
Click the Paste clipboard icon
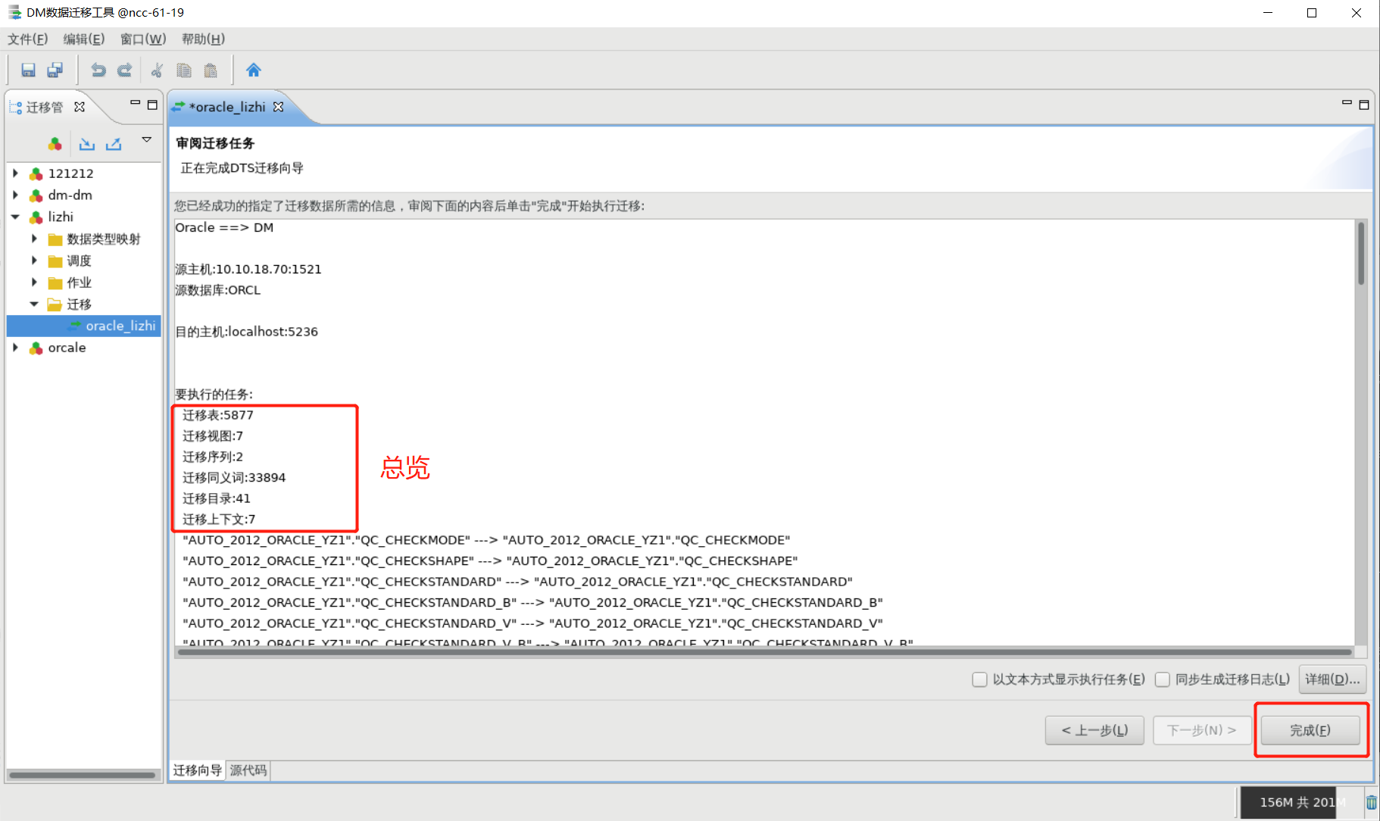pyautogui.click(x=211, y=70)
